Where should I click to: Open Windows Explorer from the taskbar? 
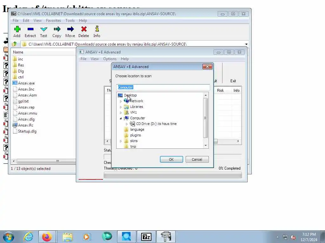point(68,237)
